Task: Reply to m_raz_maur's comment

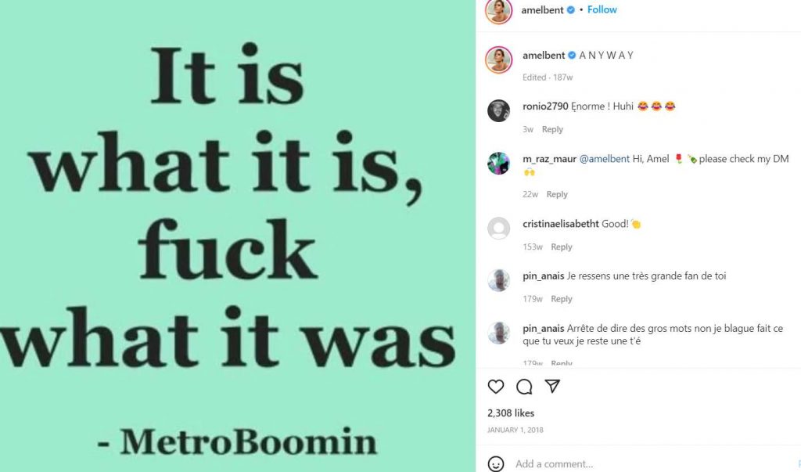Action: [x=557, y=194]
